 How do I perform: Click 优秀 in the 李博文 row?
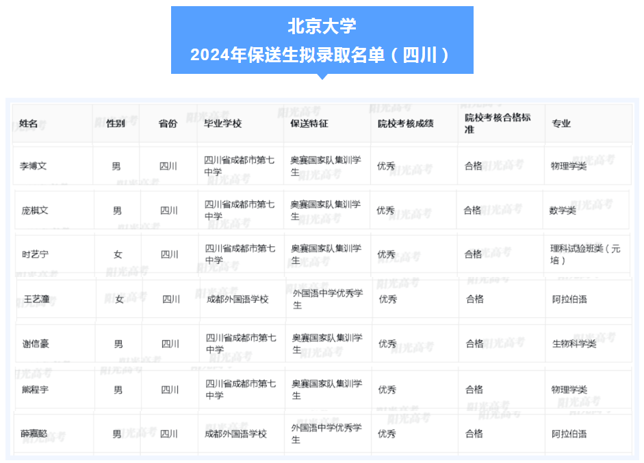[x=386, y=166]
